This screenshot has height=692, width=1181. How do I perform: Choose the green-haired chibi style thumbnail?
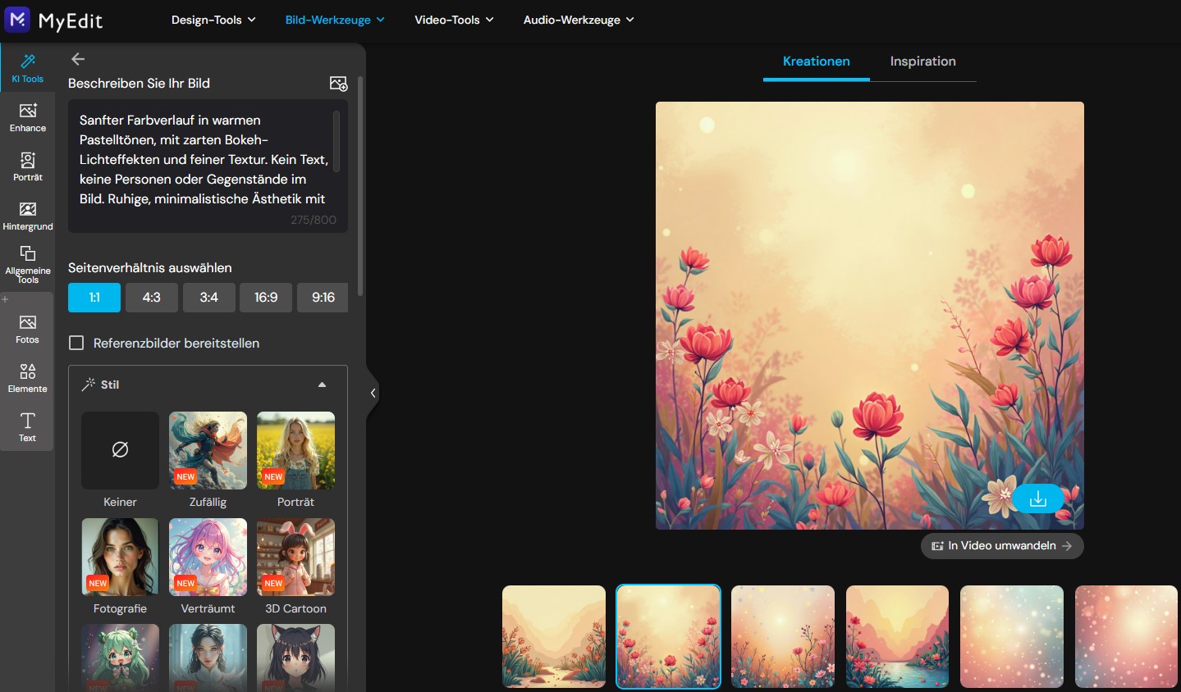120,658
